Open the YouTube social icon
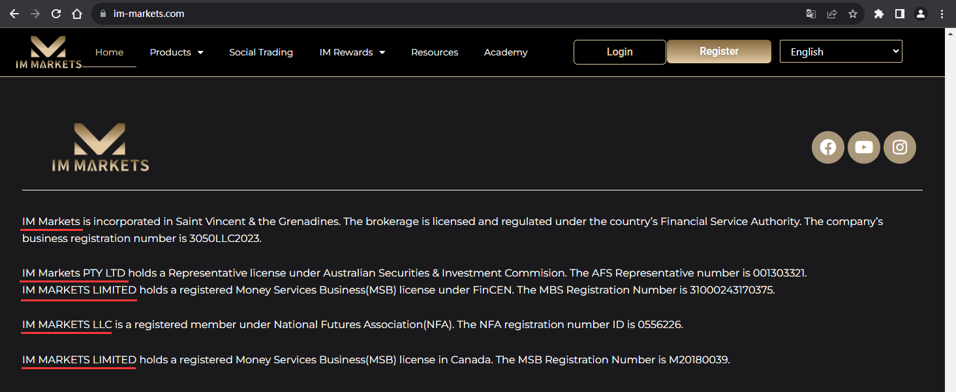956x392 pixels. [864, 147]
